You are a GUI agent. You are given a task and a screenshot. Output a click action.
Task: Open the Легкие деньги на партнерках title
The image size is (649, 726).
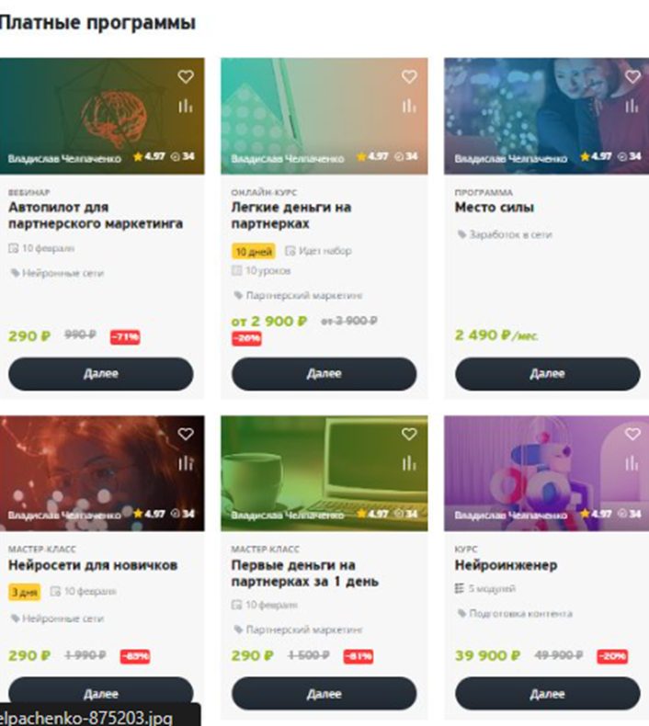point(291,215)
